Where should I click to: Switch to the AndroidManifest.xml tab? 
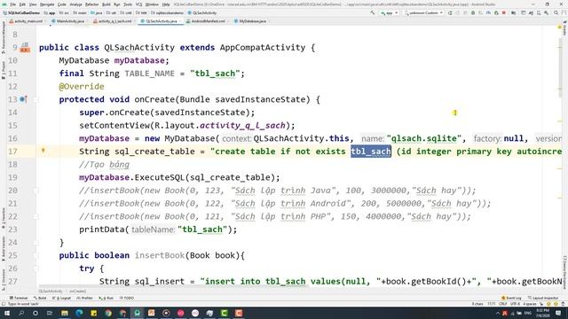click(206, 21)
